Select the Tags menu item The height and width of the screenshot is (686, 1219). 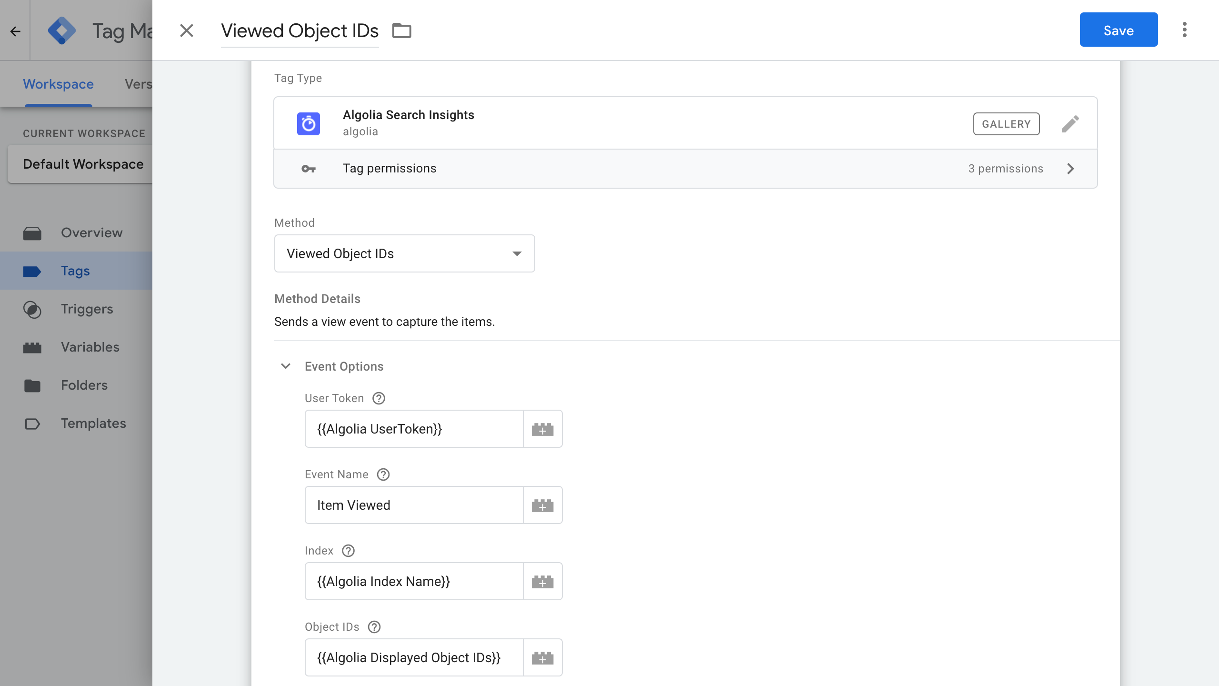75,271
